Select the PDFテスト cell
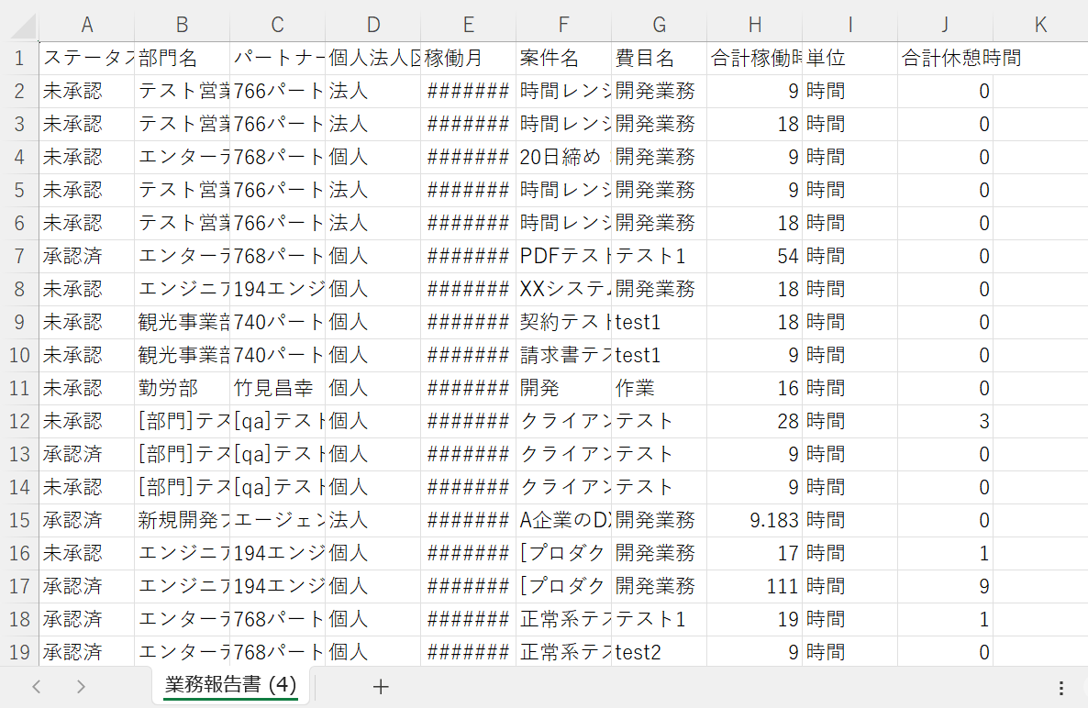This screenshot has height=708, width=1088. [x=563, y=257]
